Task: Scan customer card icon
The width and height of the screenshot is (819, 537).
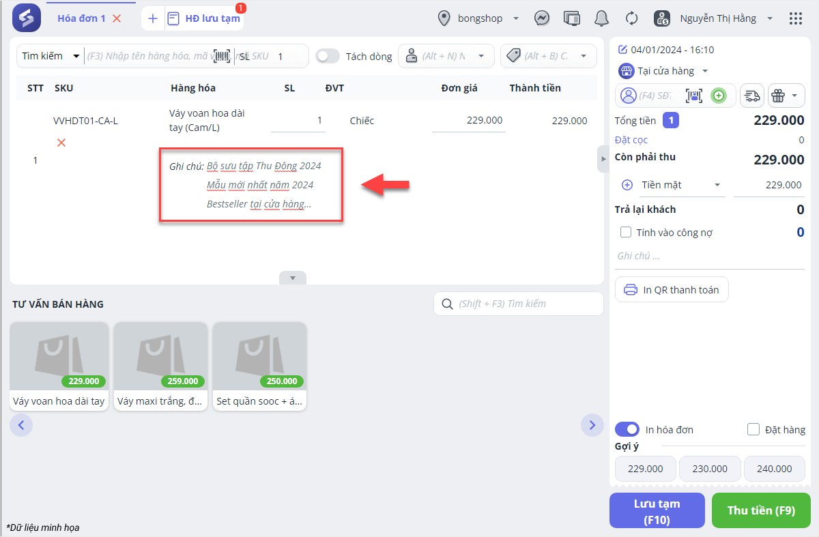Action: click(694, 96)
